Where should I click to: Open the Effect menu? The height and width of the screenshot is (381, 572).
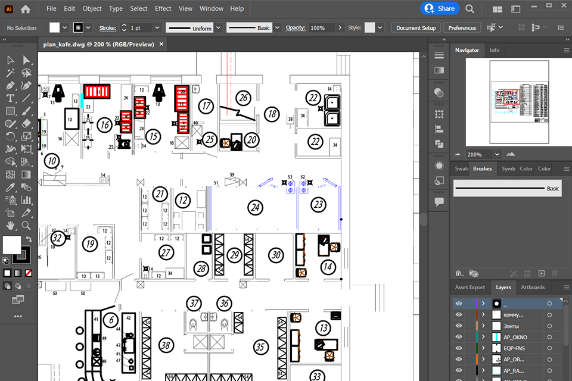[163, 8]
